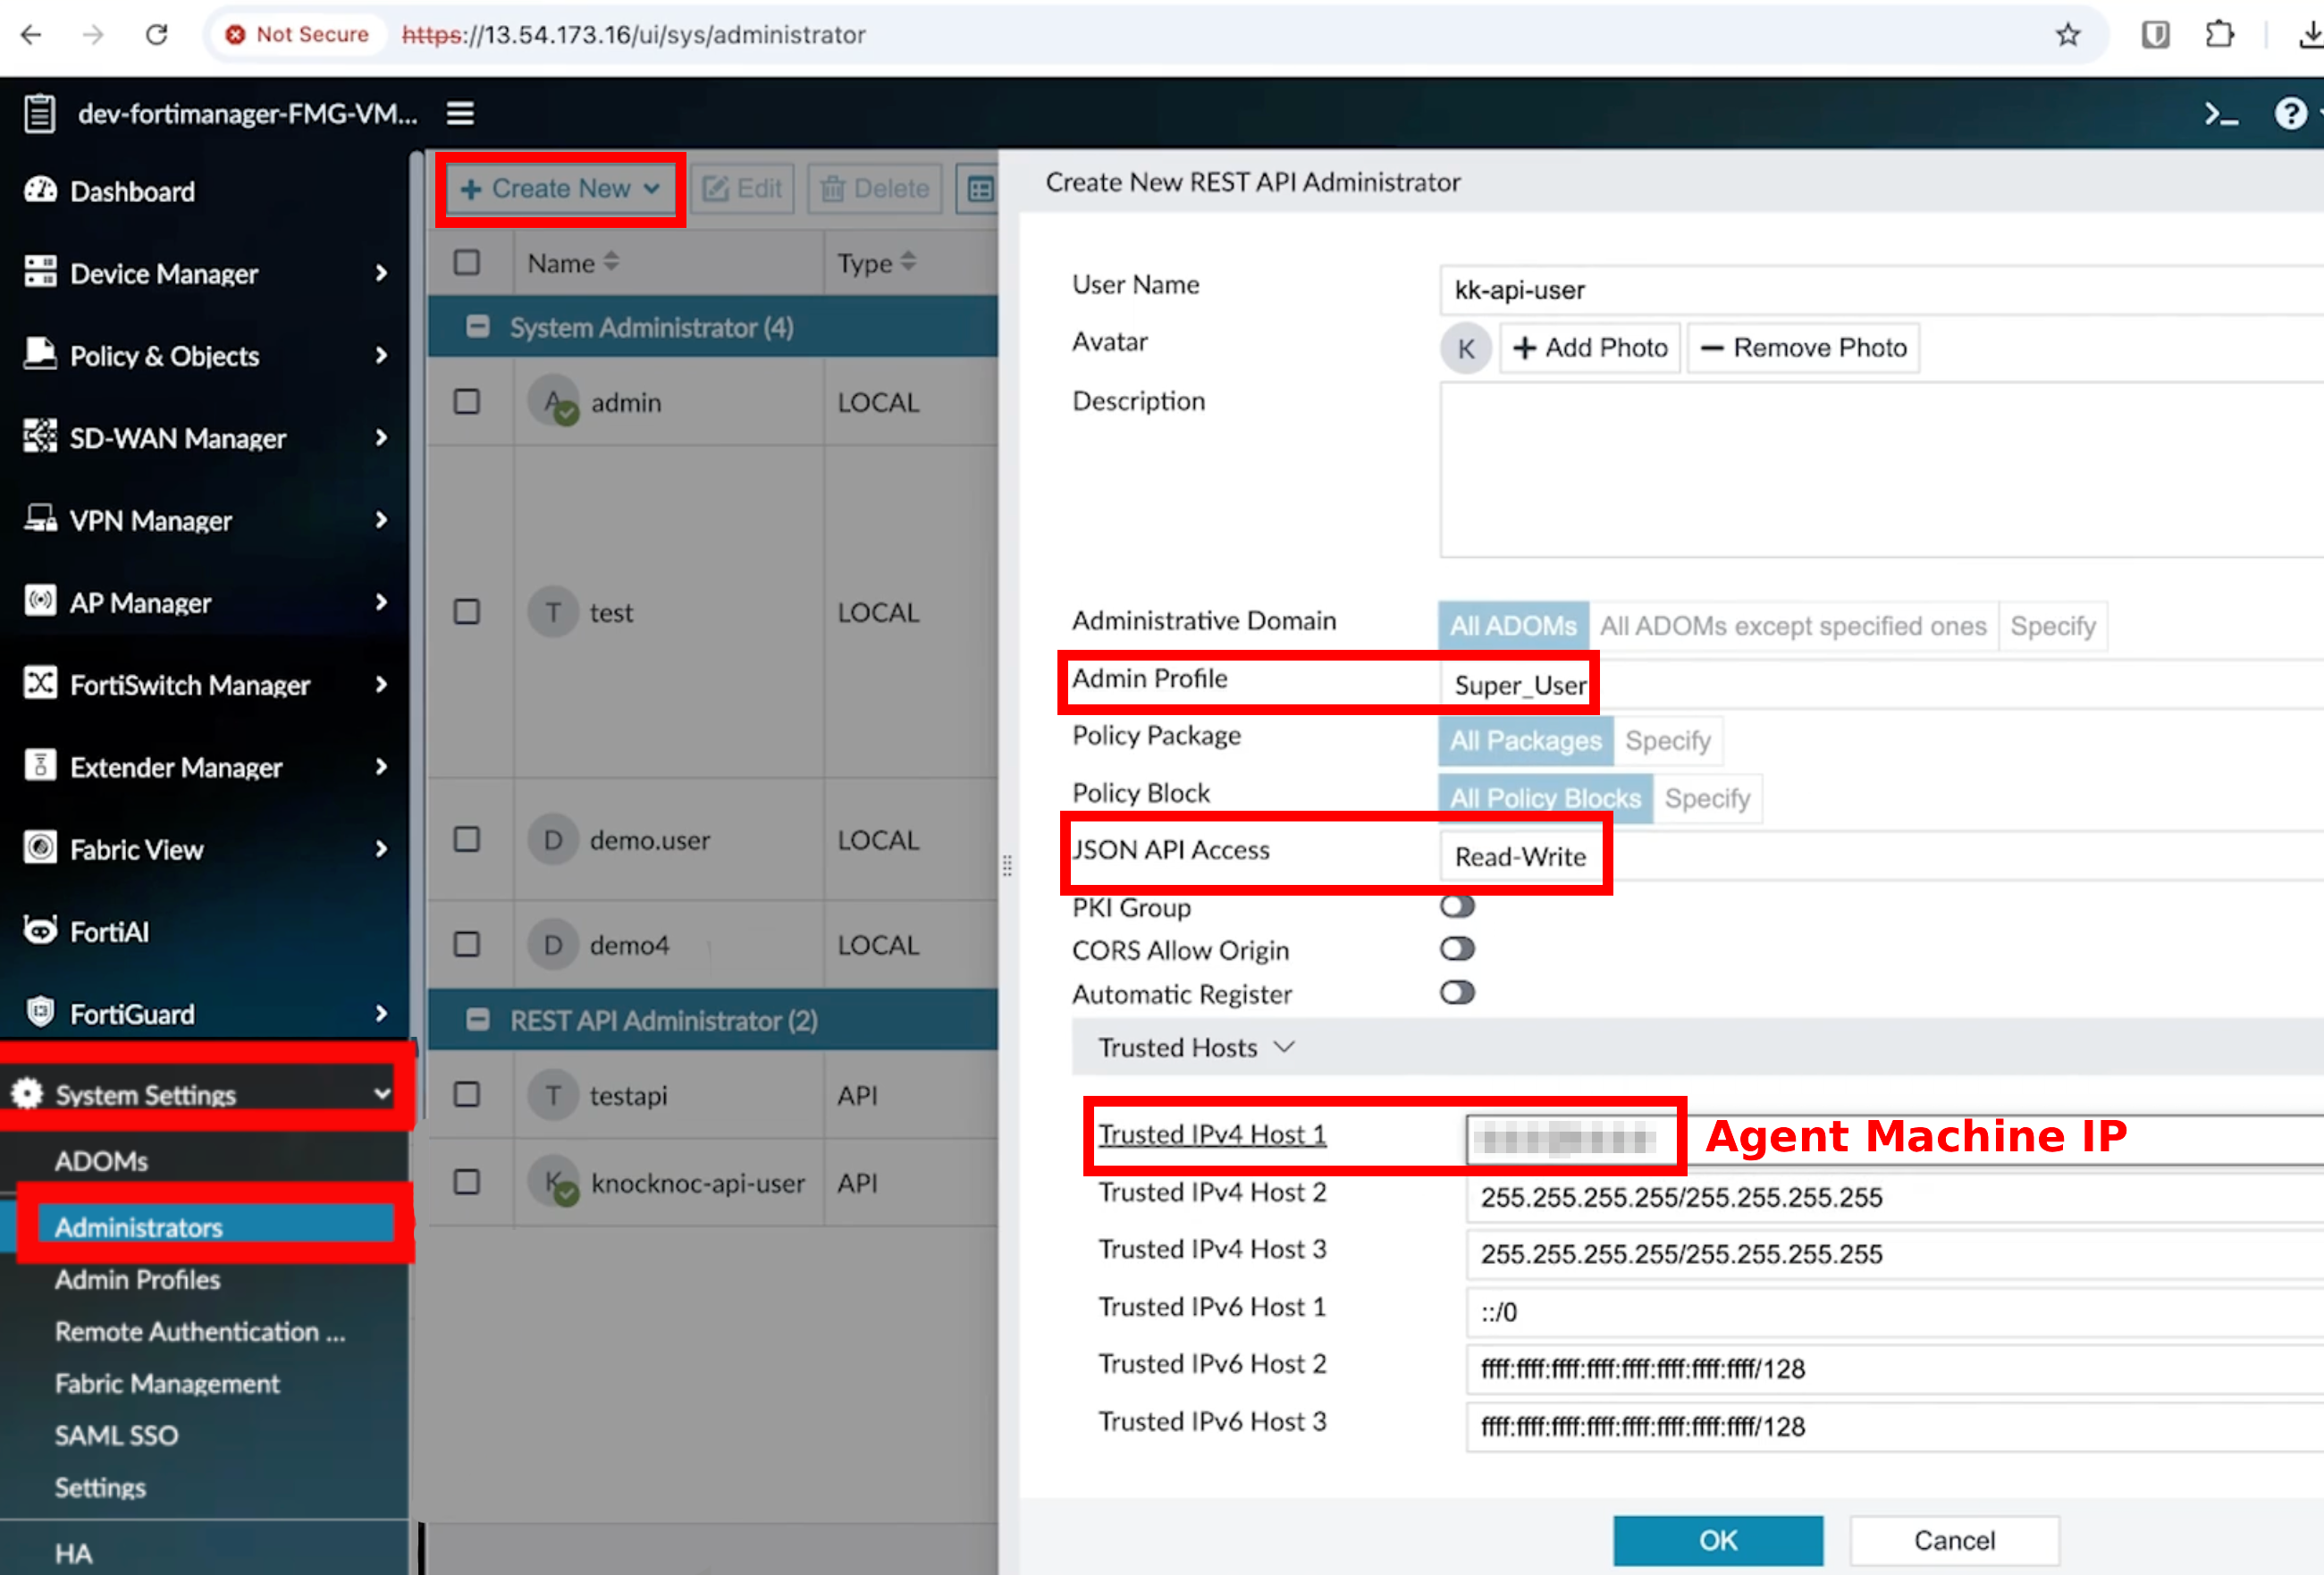This screenshot has width=2324, height=1575.
Task: Click the FortiAI sidebar icon
Action: point(40,931)
